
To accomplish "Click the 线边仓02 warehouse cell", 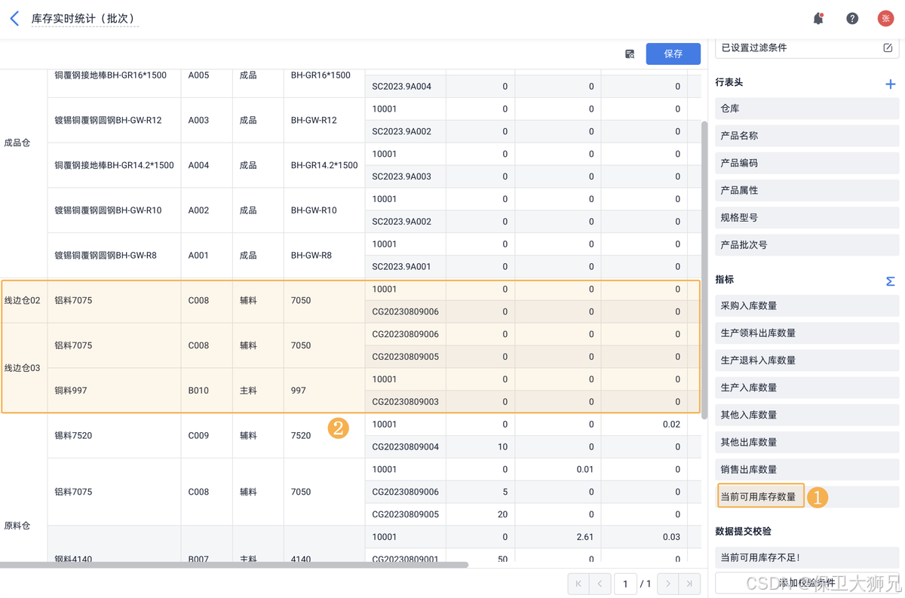I will tap(23, 300).
